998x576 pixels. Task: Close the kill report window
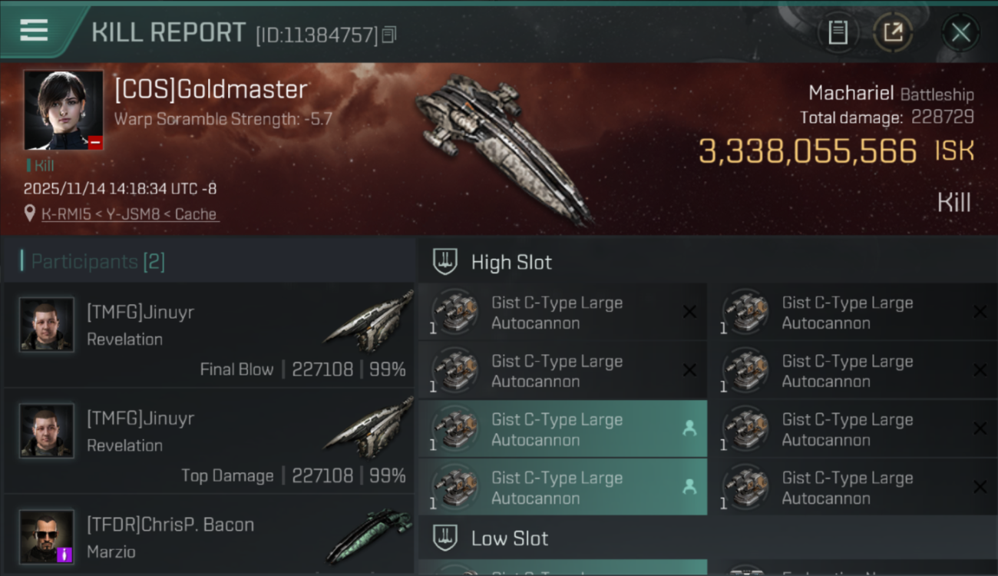pyautogui.click(x=960, y=33)
